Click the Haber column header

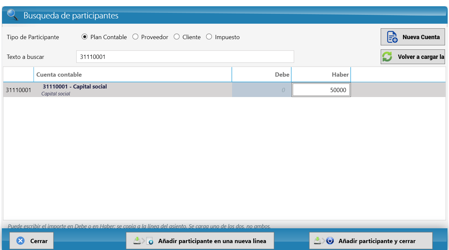click(321, 75)
